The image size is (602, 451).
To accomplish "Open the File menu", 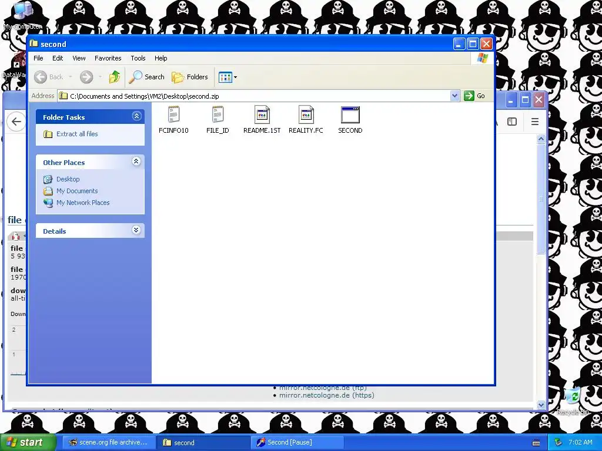I will [x=38, y=58].
